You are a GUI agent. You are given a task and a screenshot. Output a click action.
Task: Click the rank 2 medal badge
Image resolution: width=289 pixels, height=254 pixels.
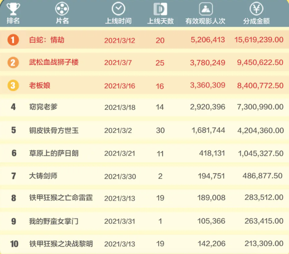[13, 62]
